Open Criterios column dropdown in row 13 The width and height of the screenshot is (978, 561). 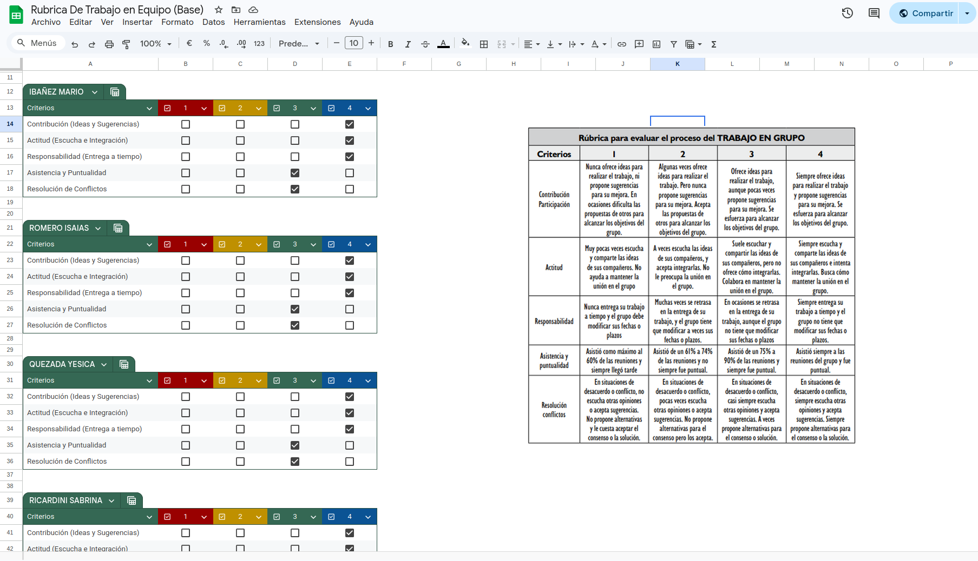pyautogui.click(x=149, y=108)
